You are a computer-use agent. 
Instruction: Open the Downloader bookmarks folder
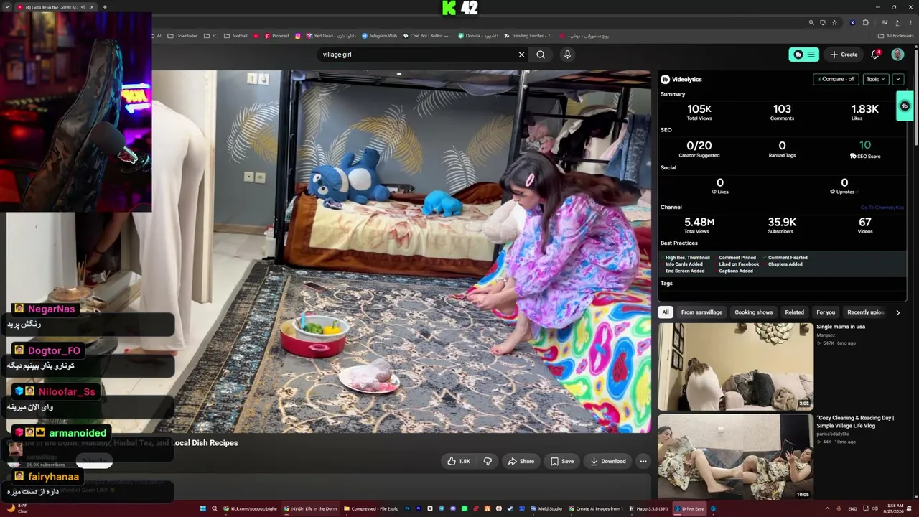pos(182,36)
